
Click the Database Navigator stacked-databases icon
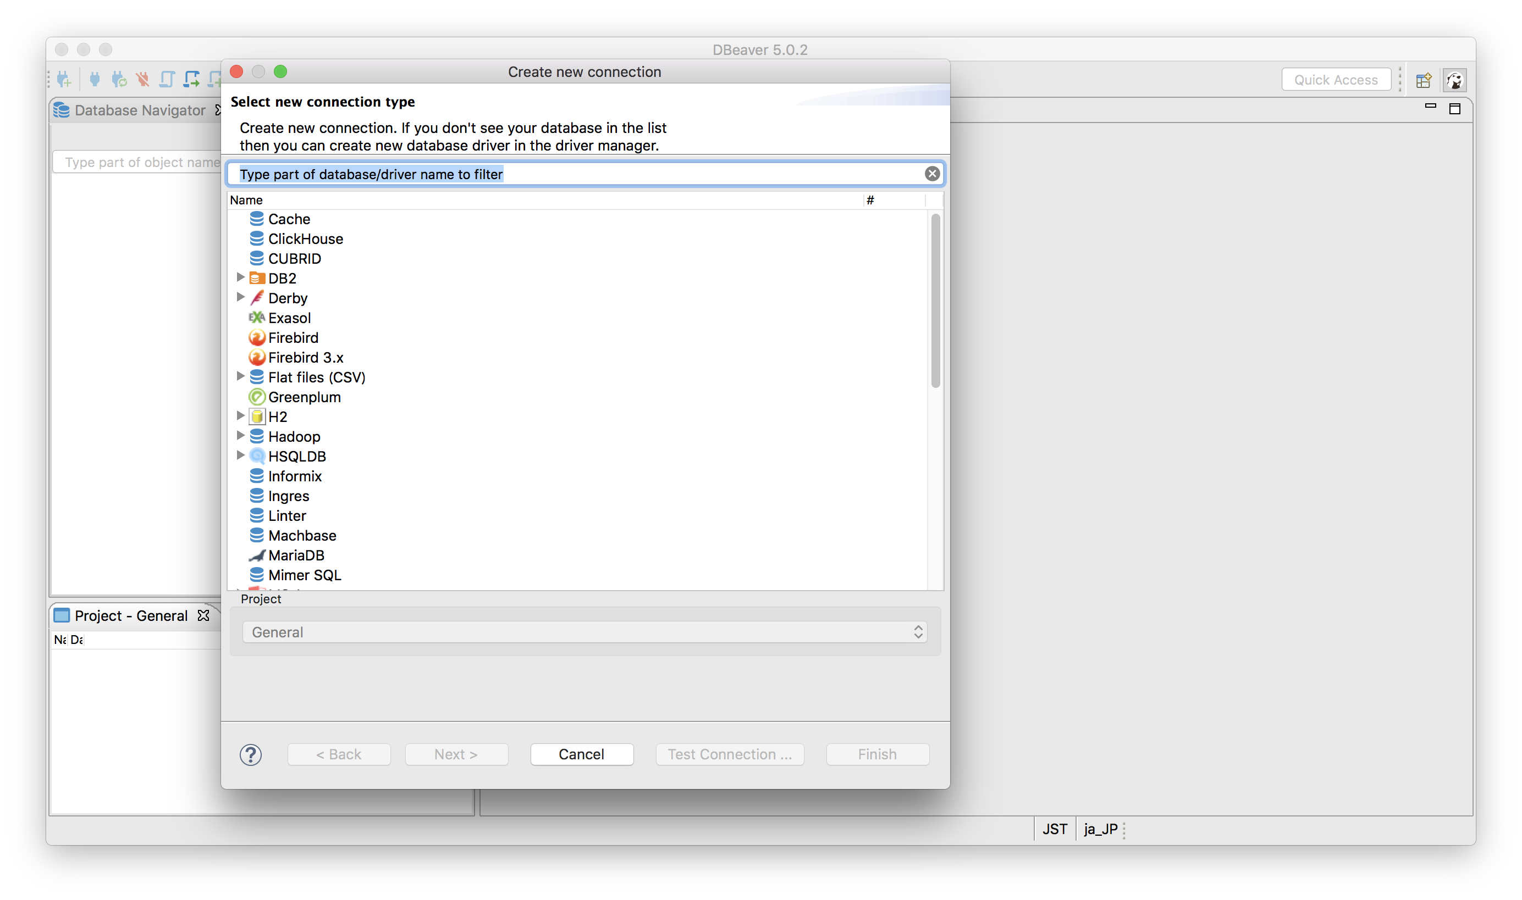61,110
